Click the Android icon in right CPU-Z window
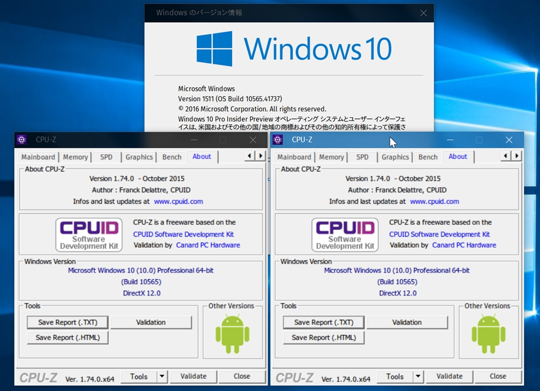The image size is (540, 391). 488,334
